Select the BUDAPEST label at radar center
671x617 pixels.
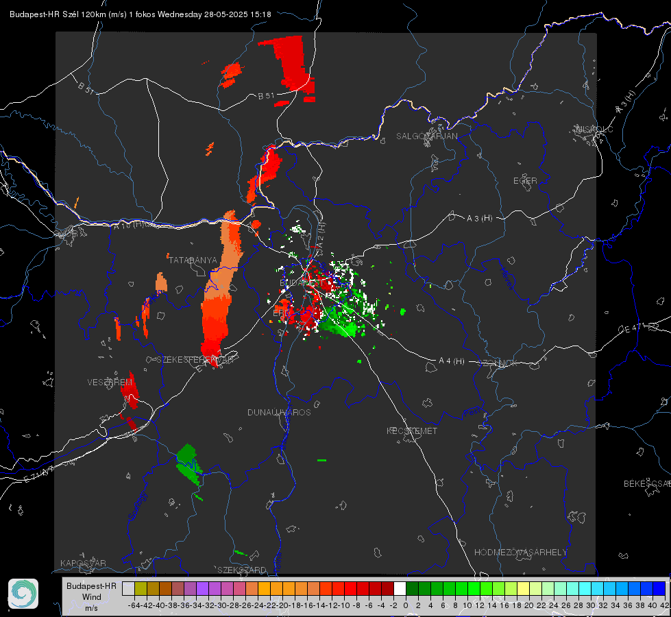(302, 282)
